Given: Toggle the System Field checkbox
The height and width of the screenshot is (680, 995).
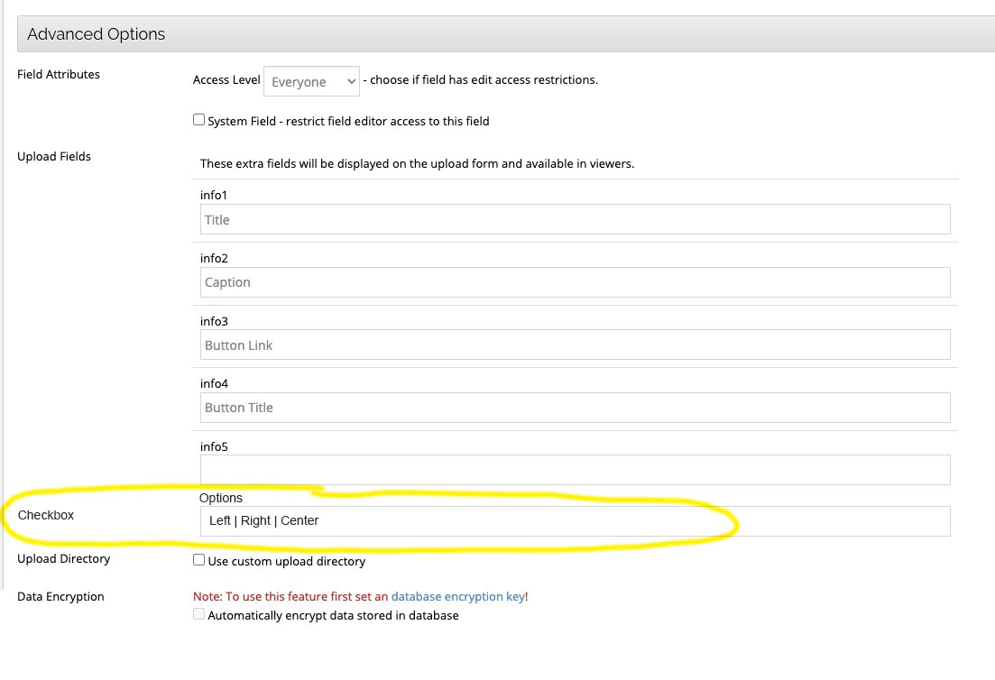Looking at the screenshot, I should coord(199,120).
